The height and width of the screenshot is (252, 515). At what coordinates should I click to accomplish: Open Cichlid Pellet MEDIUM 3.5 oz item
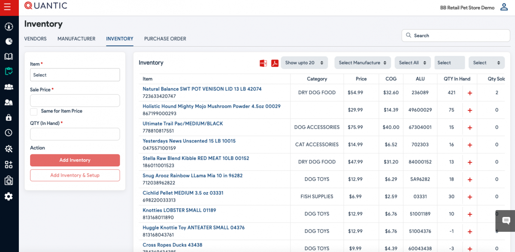[183, 193]
